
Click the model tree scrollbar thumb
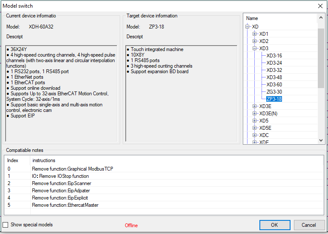(321, 58)
